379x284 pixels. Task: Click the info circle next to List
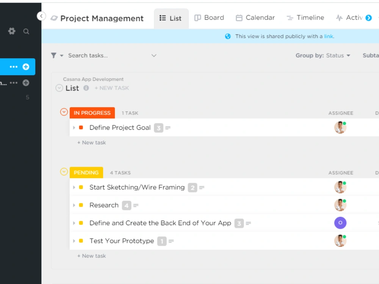[x=86, y=88]
